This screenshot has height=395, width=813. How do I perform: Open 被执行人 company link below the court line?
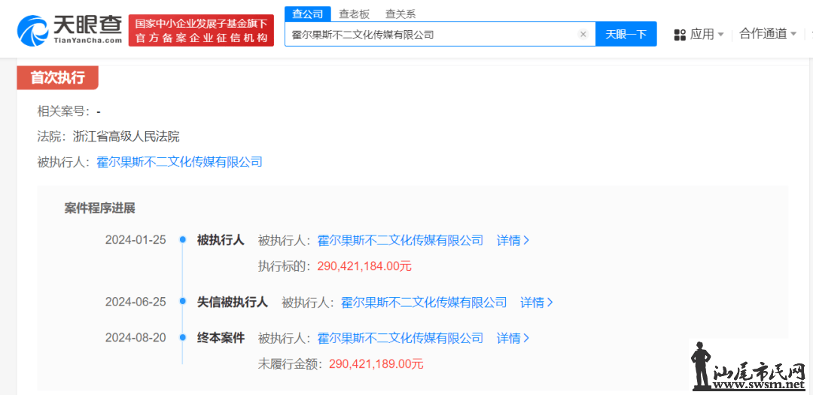179,162
